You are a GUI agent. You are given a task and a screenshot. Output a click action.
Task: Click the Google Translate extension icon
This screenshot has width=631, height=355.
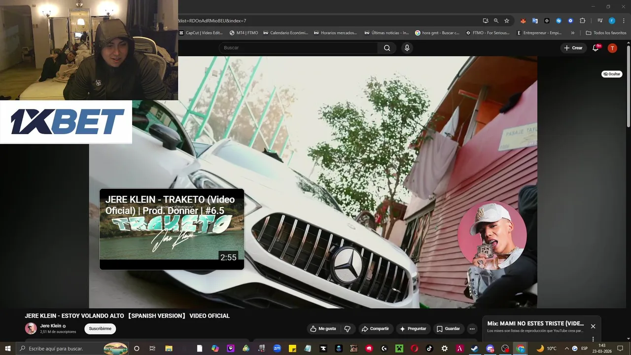point(535,21)
